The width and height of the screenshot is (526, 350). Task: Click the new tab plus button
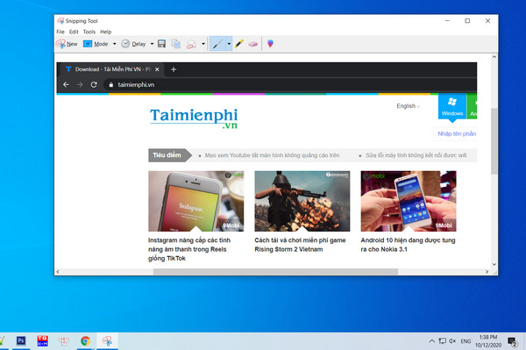174,69
